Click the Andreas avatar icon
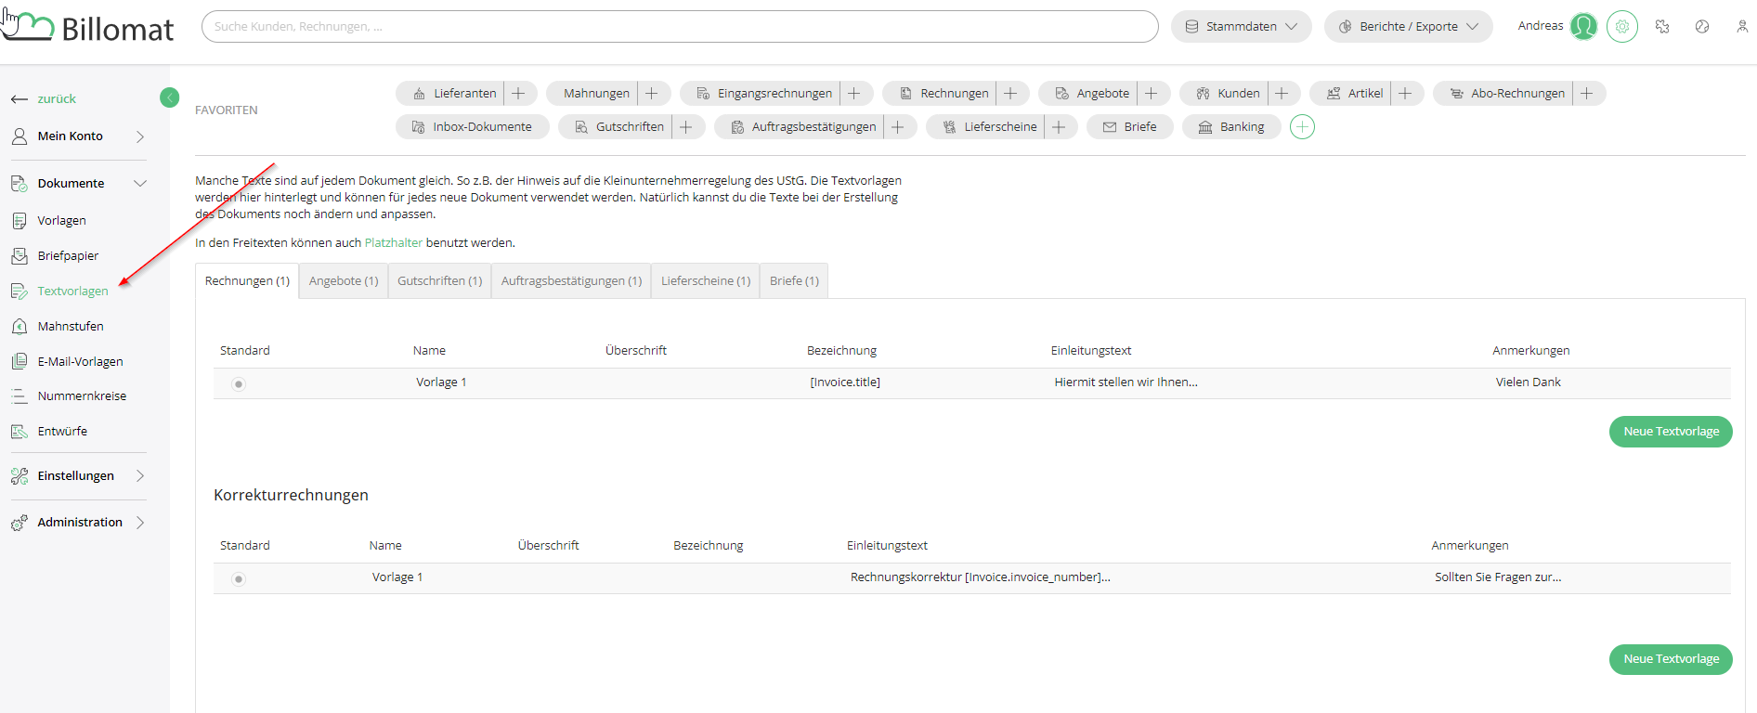Image resolution: width=1757 pixels, height=713 pixels. point(1583,27)
